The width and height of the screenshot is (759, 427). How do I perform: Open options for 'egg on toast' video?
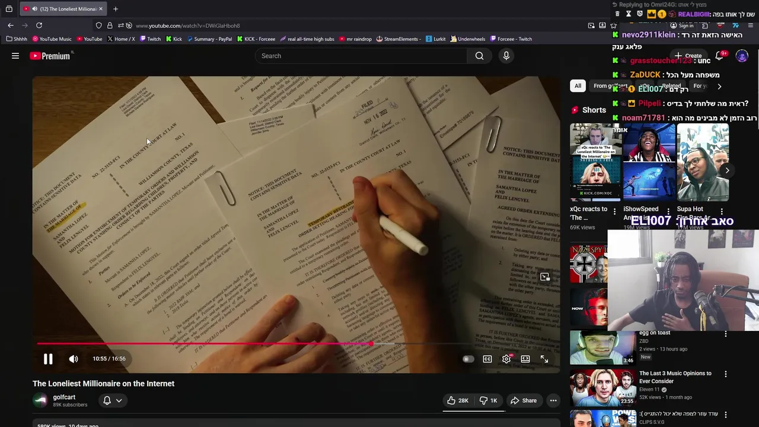(x=725, y=334)
